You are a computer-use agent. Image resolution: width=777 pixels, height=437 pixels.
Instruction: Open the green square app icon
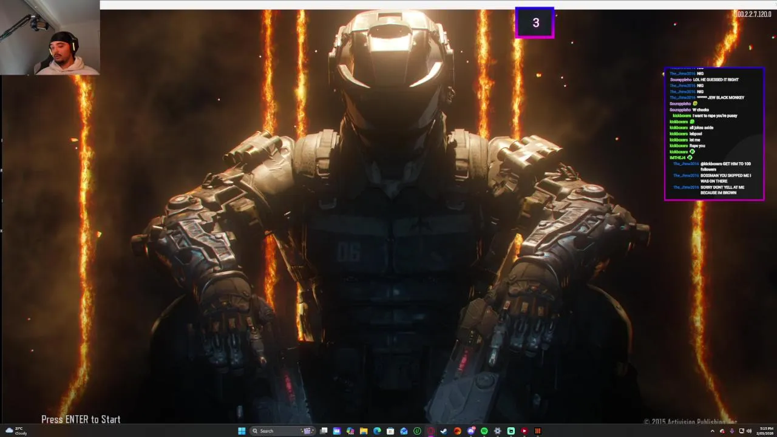[x=511, y=431]
